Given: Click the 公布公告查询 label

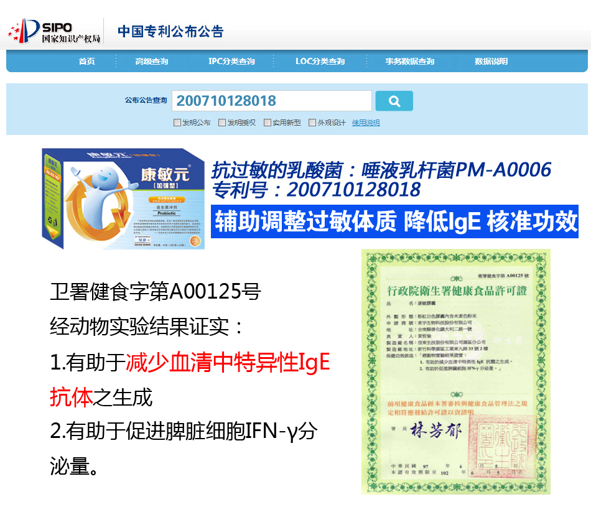Looking at the screenshot, I should [146, 100].
